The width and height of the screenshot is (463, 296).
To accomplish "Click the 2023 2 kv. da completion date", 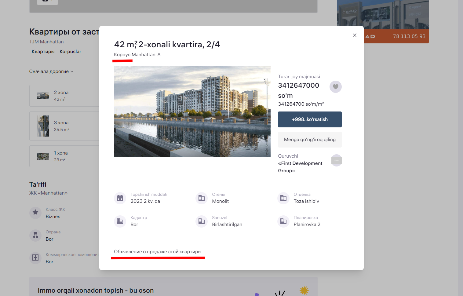I will 145,201.
